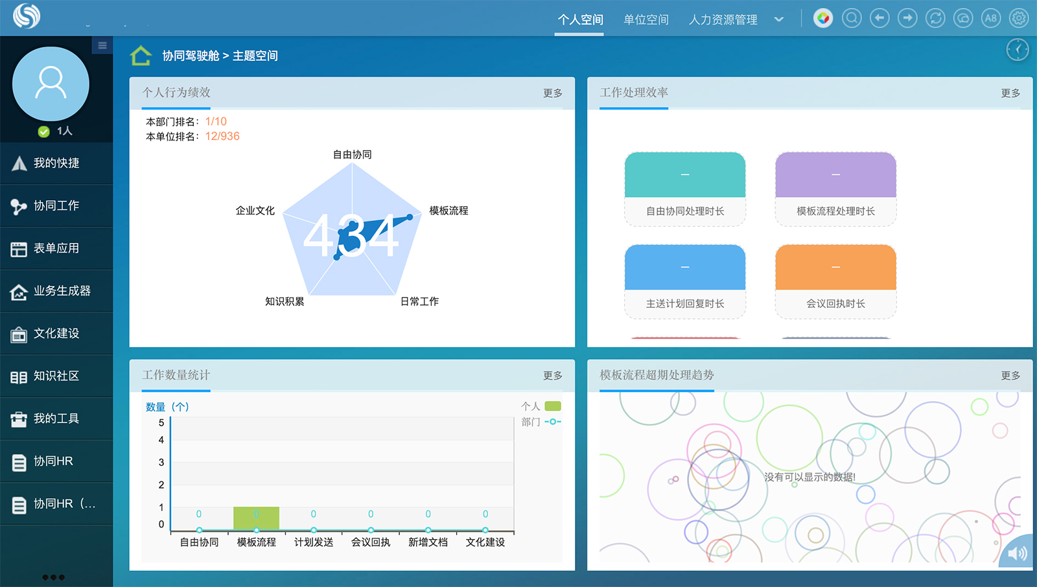
Task: Expand the header tabs dropdown chevron
Action: point(779,19)
